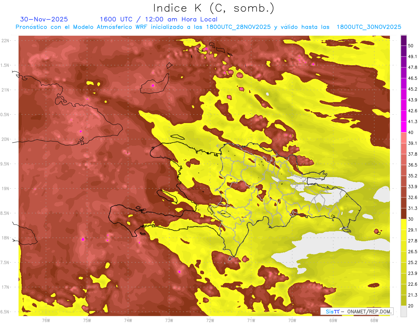Click colorbar value "42.6"
This screenshot has width=420, height=325.
[x=412, y=111]
